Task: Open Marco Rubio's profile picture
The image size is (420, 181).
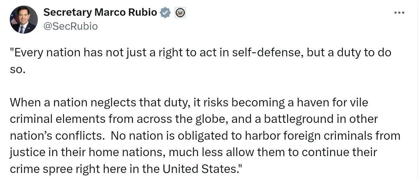Action: 24,20
